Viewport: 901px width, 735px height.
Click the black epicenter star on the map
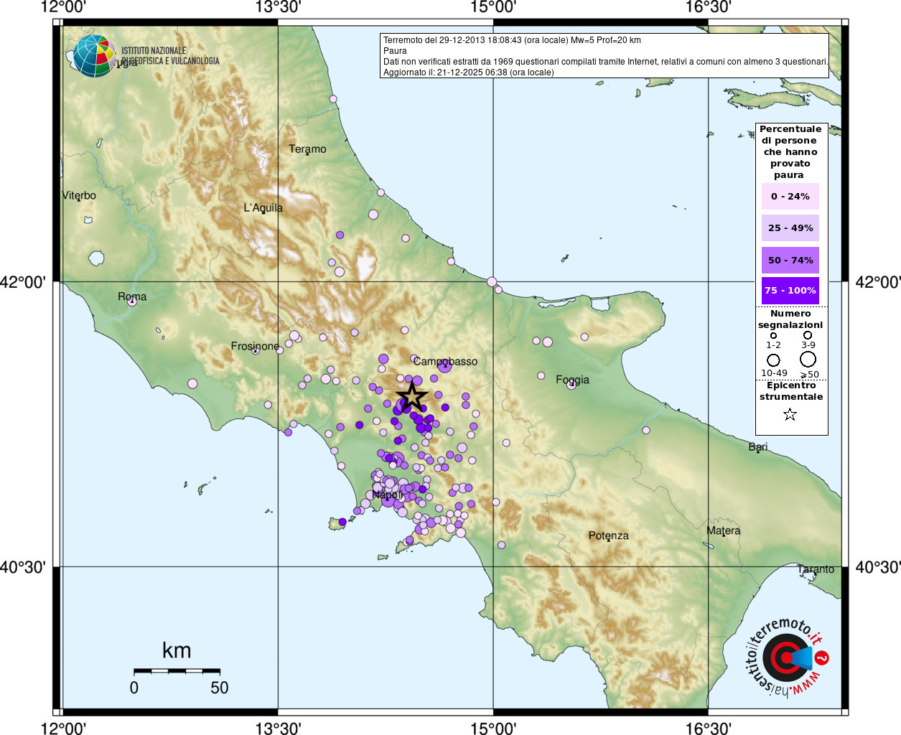pyautogui.click(x=411, y=397)
